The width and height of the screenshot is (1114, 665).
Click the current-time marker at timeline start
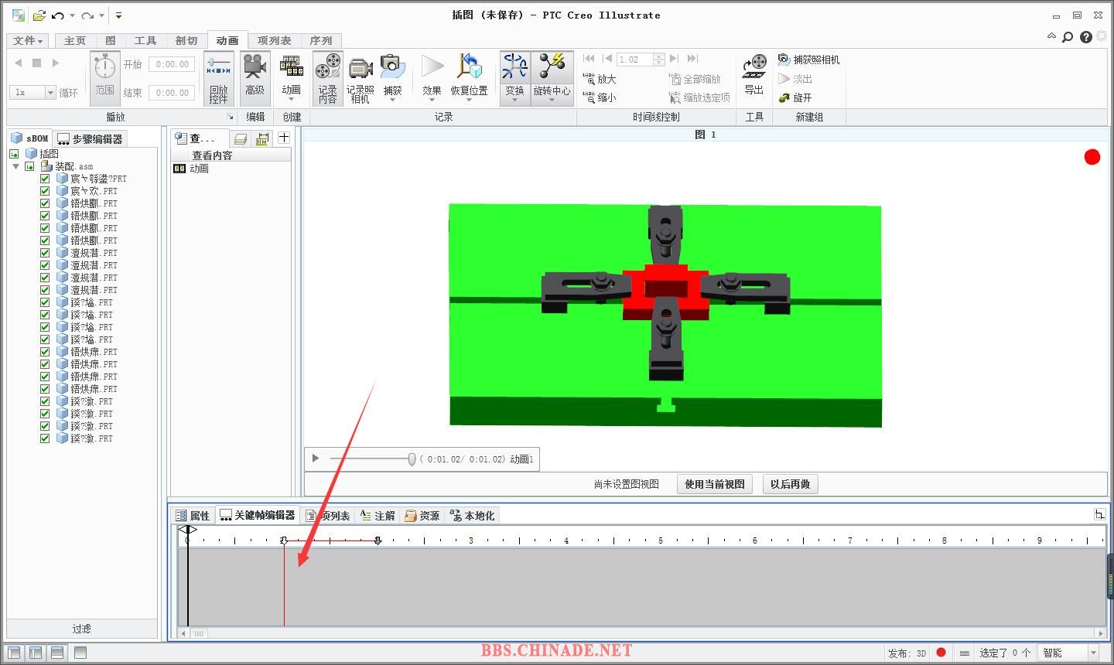(188, 530)
